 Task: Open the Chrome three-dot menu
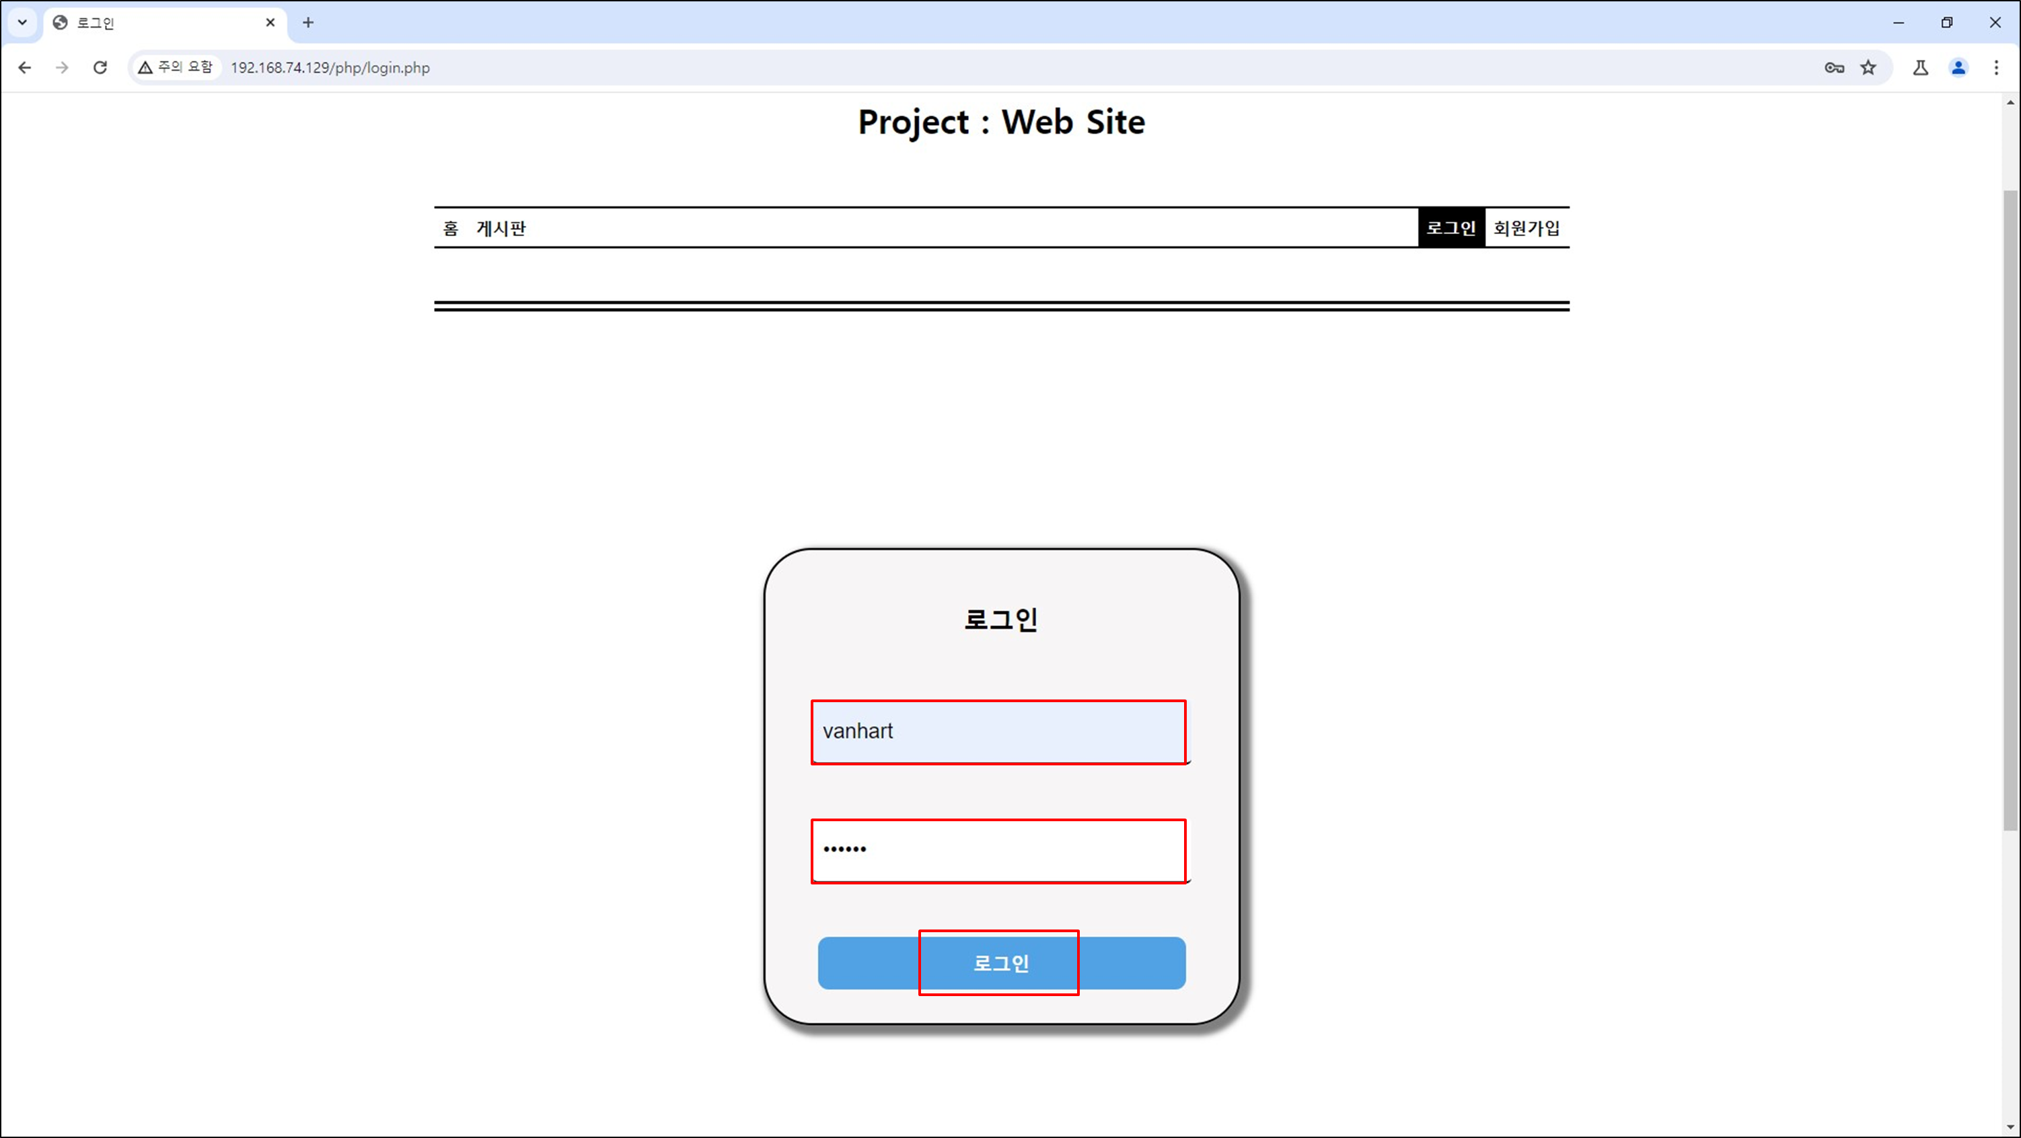point(1996,67)
